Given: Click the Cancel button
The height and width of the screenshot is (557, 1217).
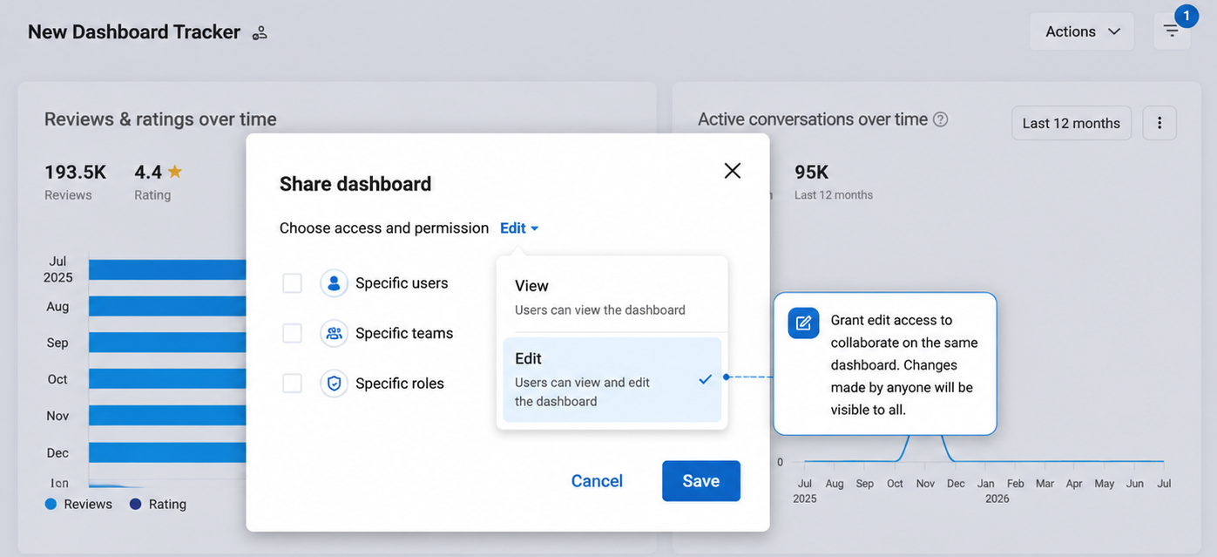Looking at the screenshot, I should 597,481.
